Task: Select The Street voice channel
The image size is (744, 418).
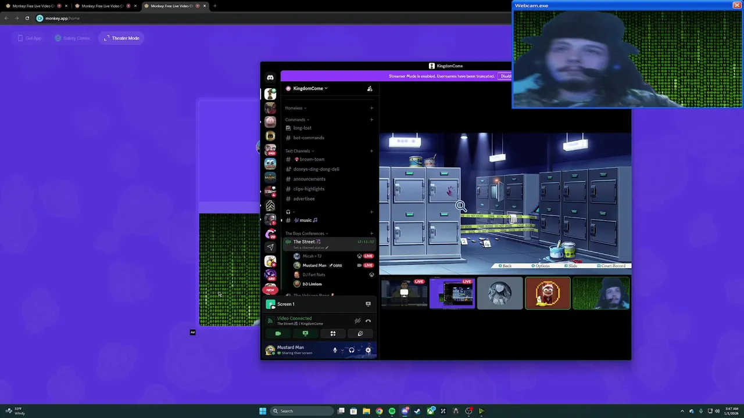Action: (x=329, y=243)
